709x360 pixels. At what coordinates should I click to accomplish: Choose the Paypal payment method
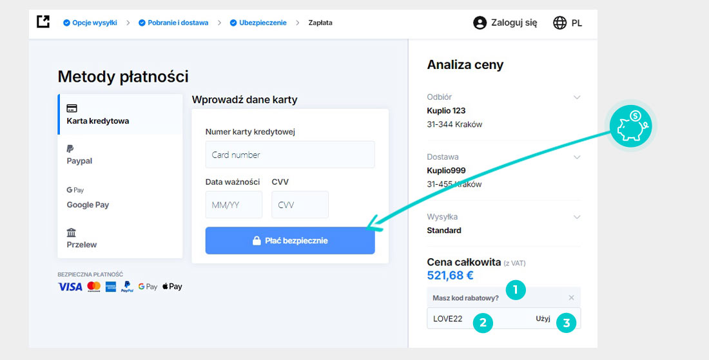point(121,155)
